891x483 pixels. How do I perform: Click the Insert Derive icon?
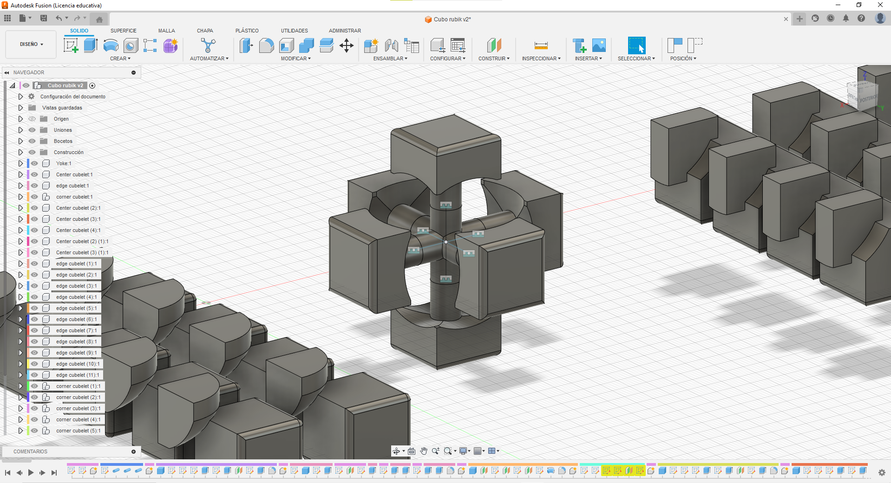[x=579, y=45]
